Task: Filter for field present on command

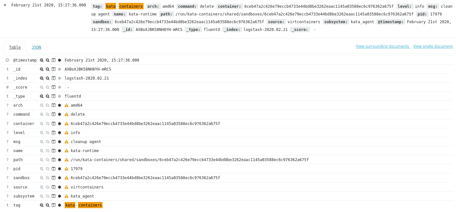Action: click(x=60, y=114)
